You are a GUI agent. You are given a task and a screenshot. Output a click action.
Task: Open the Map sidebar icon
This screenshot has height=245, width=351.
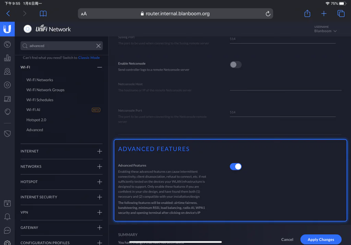click(8, 71)
